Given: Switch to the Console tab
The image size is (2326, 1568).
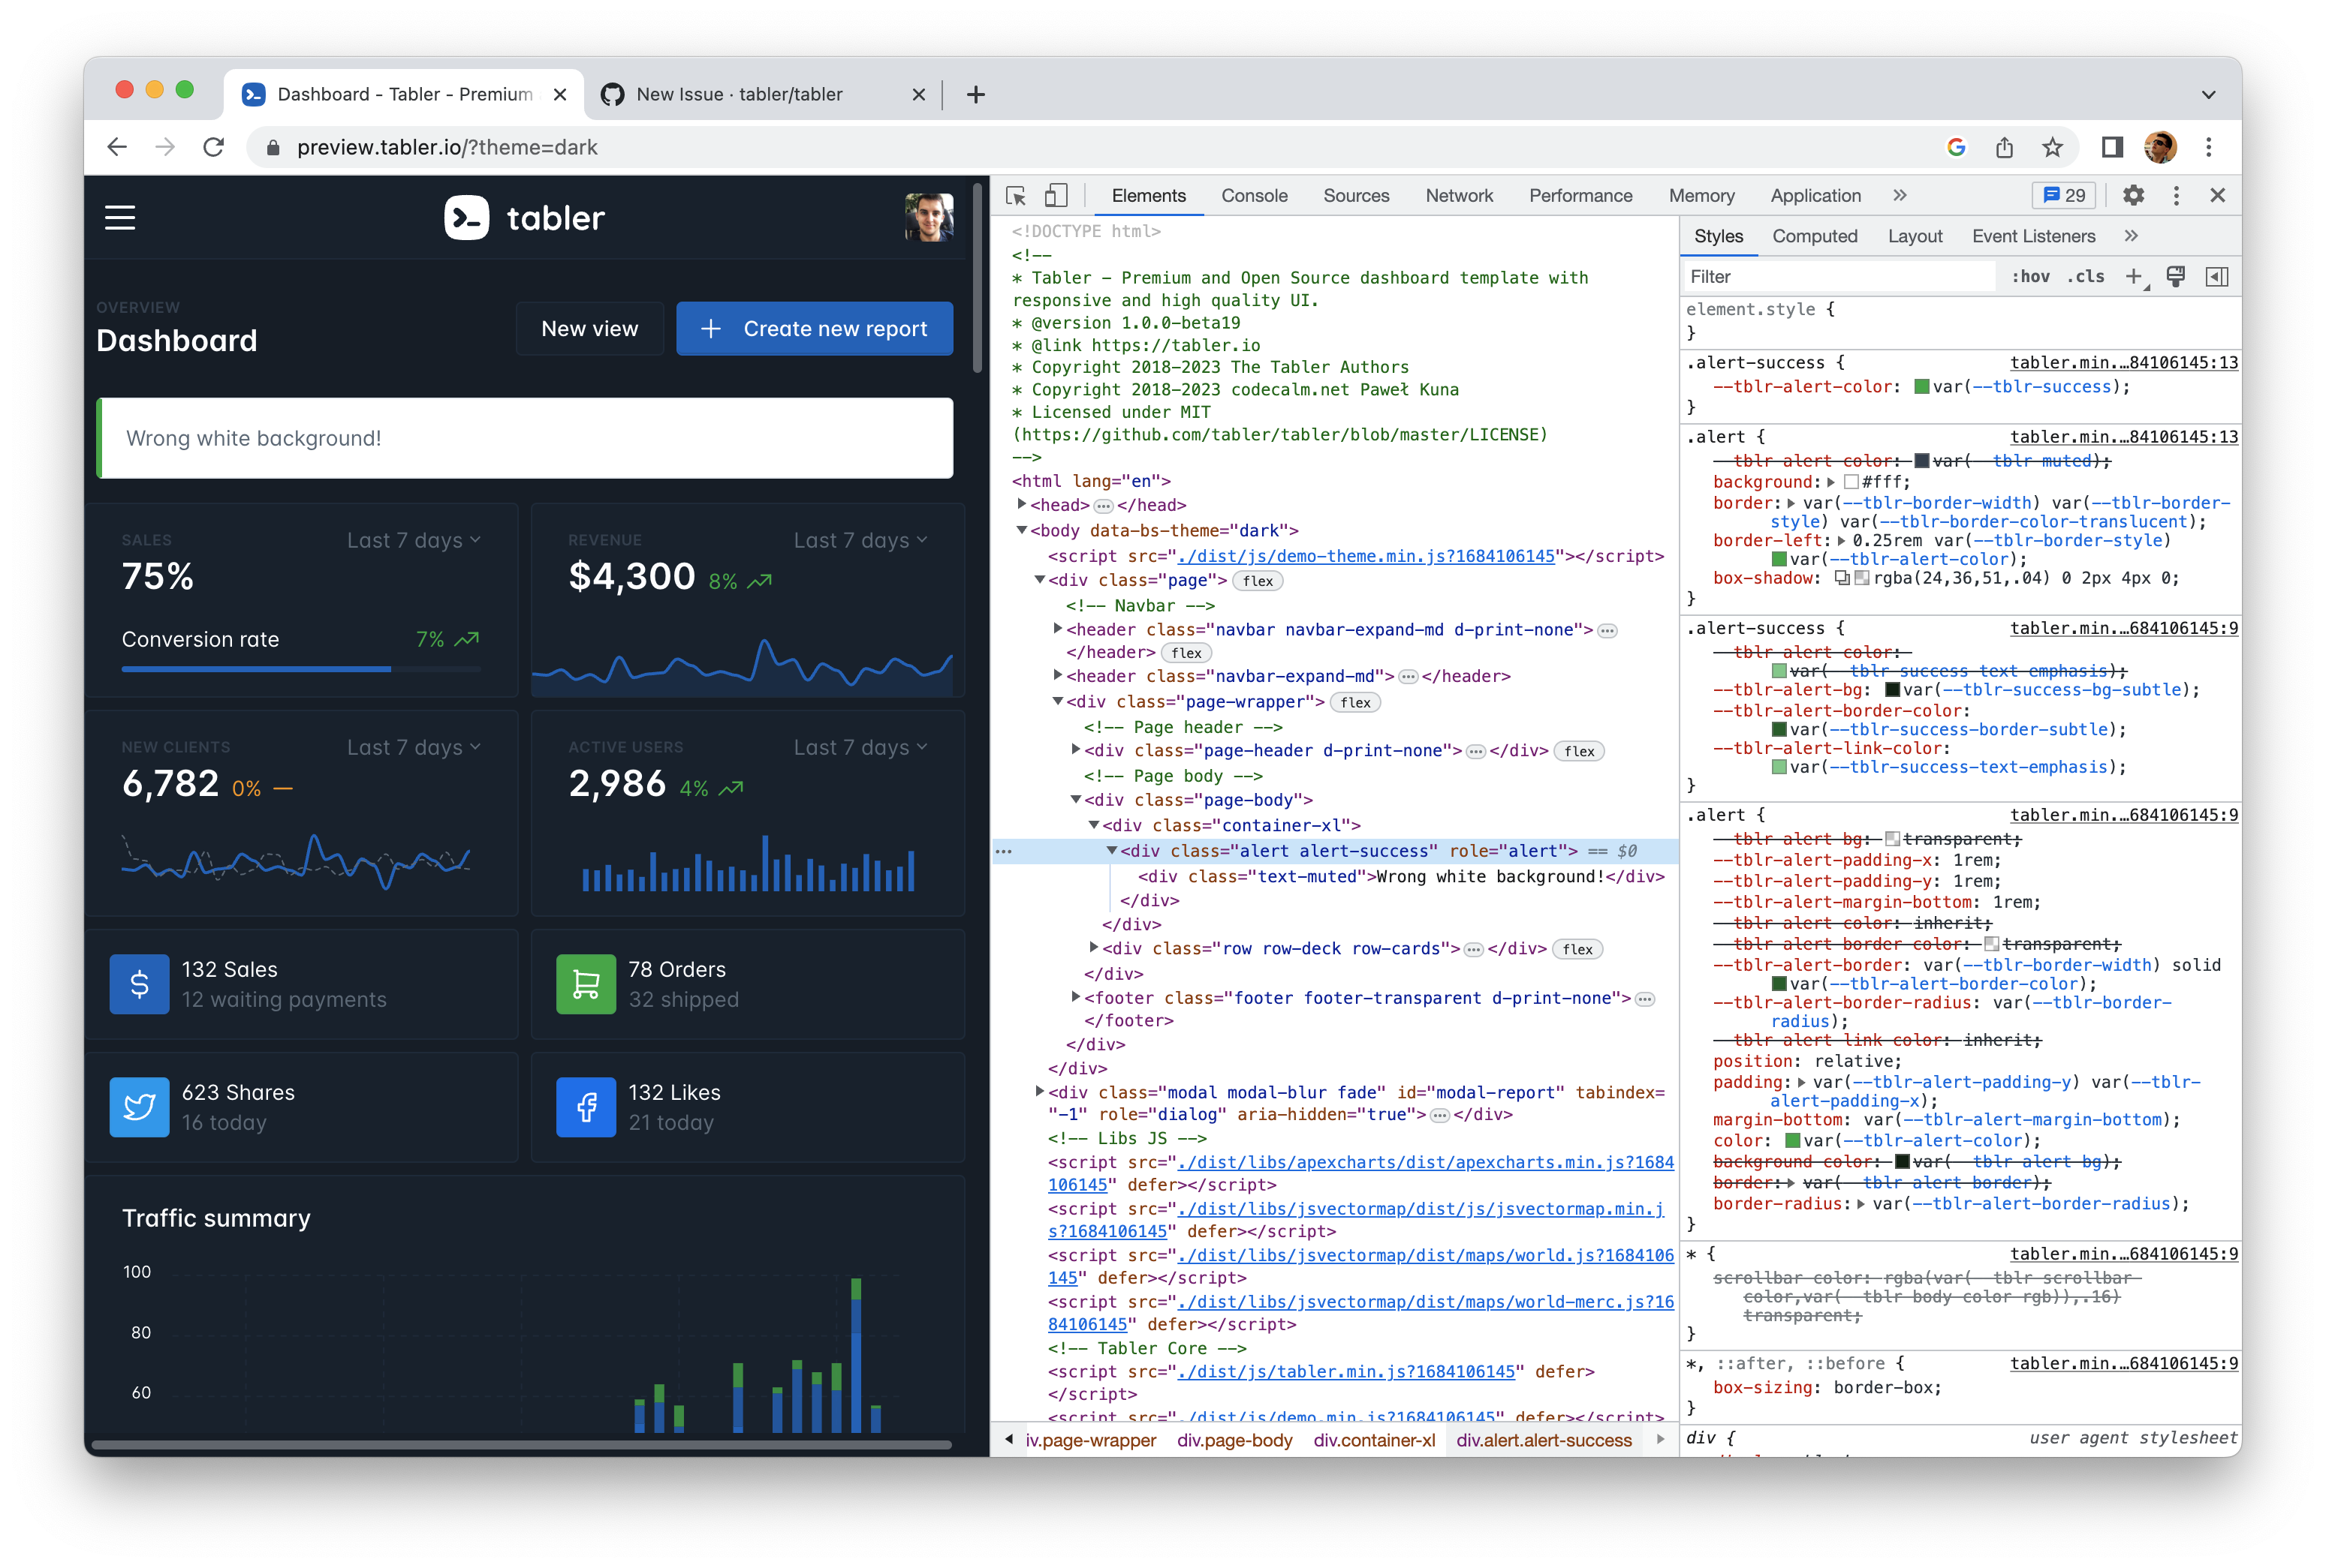Looking at the screenshot, I should pos(1254,195).
